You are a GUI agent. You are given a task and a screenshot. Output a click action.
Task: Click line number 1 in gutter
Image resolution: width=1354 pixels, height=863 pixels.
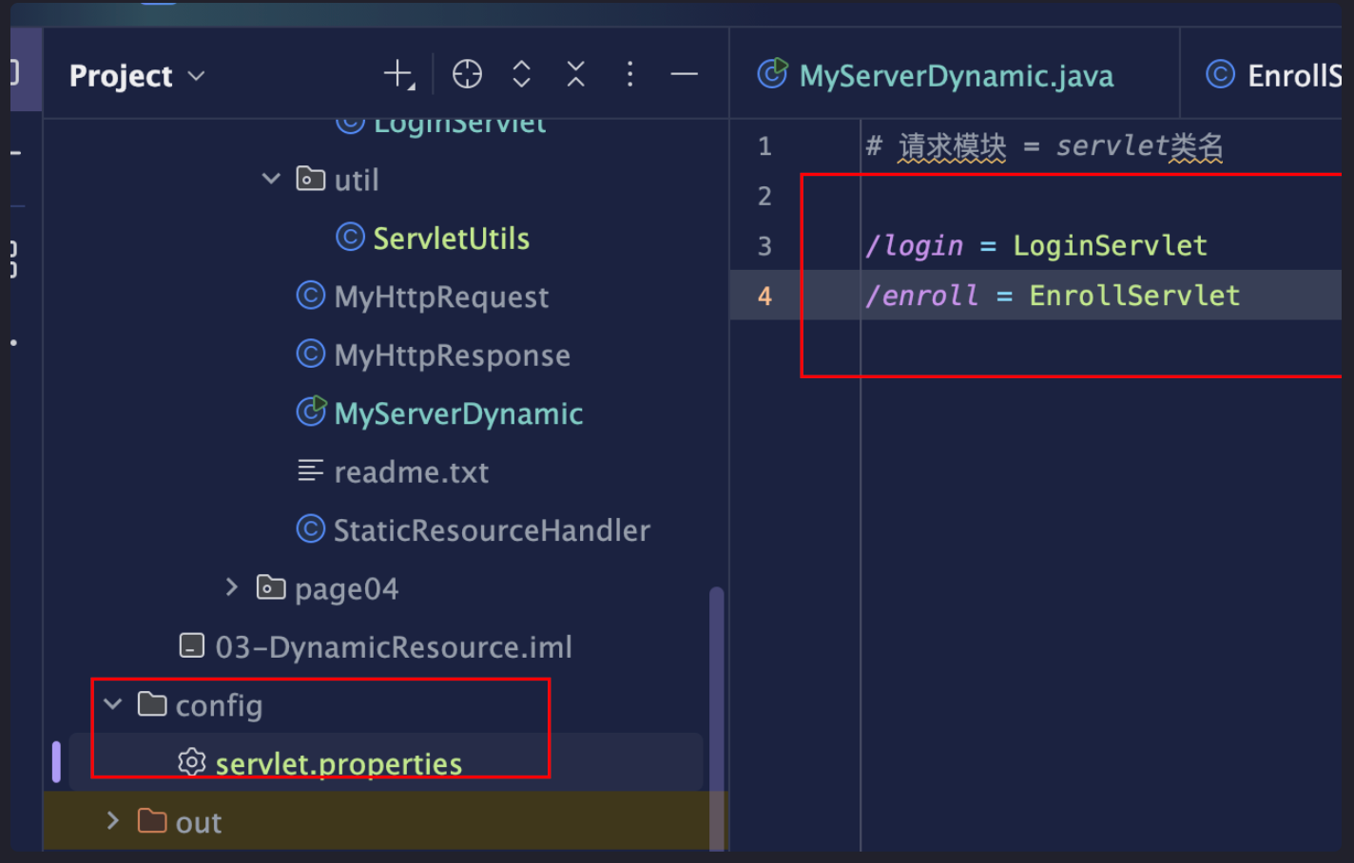point(764,146)
